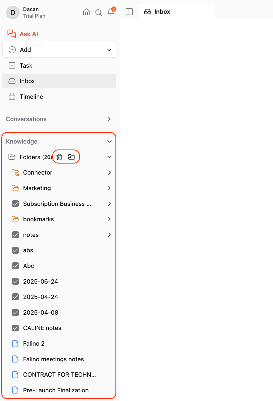Open Dacan Trial Plan account name
The width and height of the screenshot is (273, 401).
(x=31, y=9)
